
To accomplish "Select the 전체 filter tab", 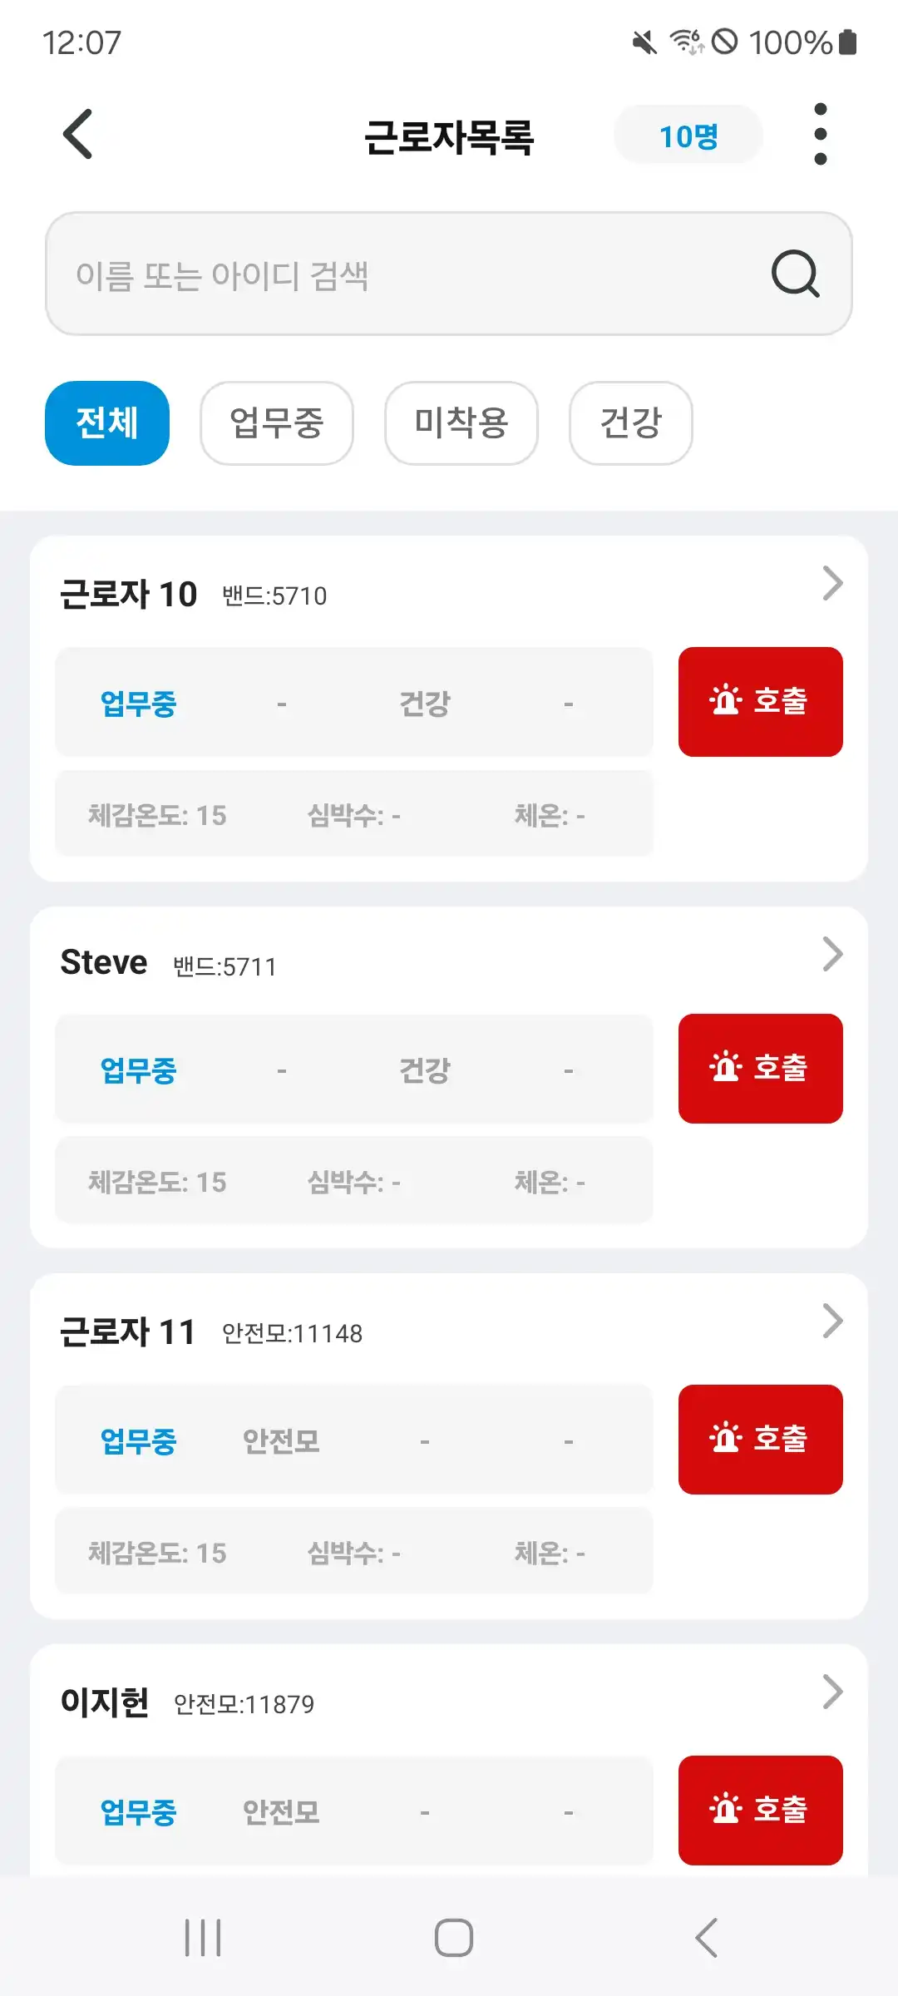I will click(107, 422).
